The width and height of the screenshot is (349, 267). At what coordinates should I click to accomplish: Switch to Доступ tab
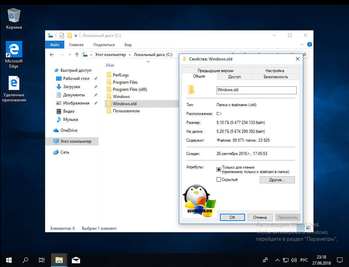(234, 76)
